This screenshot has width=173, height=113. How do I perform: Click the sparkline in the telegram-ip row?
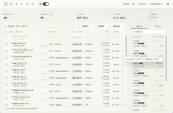click(44, 79)
